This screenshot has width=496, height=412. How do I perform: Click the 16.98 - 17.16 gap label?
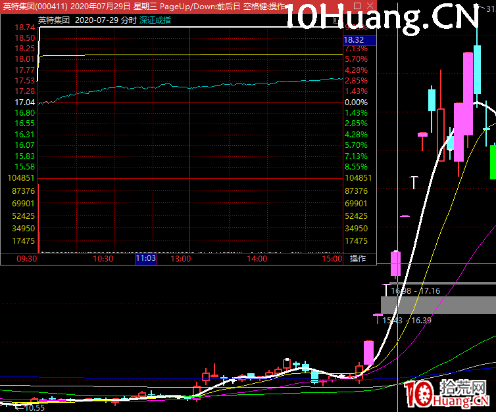415,291
